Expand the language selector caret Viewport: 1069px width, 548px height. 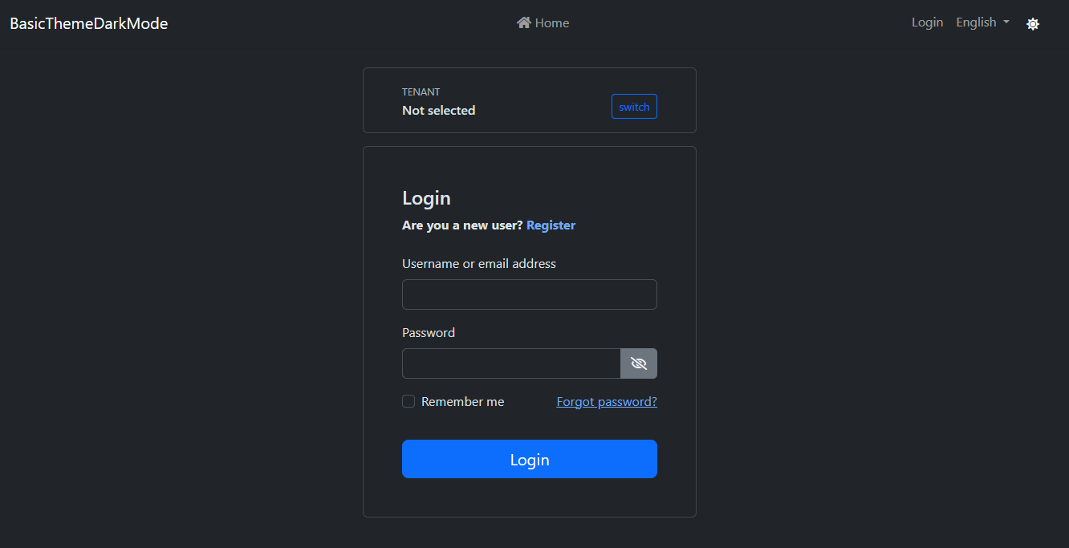pos(1005,22)
